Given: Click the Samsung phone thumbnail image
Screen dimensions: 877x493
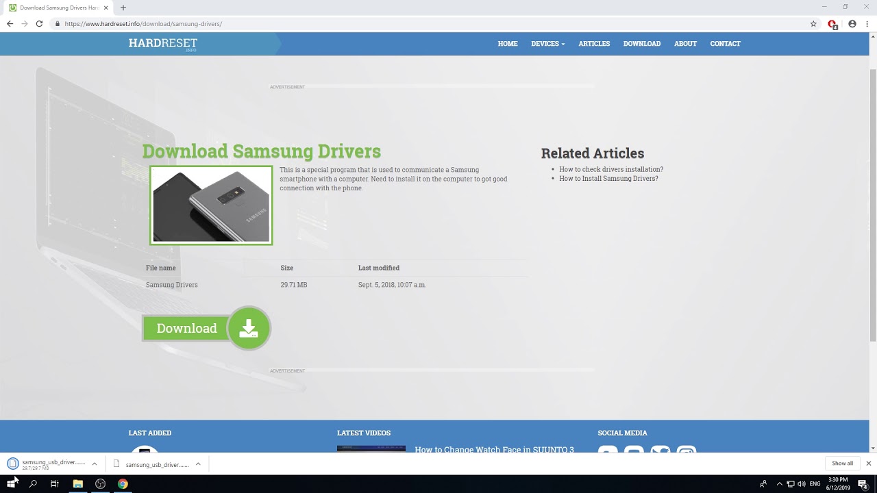Looking at the screenshot, I should tap(211, 205).
